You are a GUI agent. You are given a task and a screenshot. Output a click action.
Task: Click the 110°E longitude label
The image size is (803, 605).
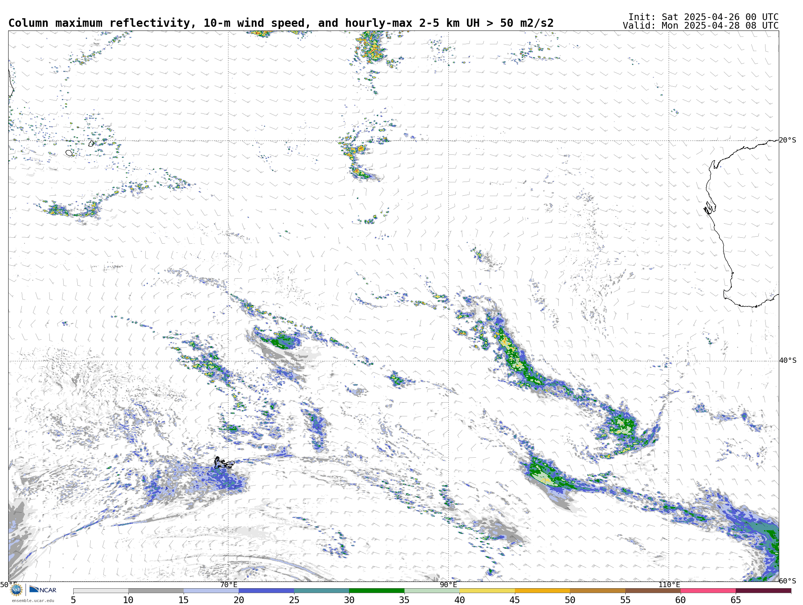point(669,585)
